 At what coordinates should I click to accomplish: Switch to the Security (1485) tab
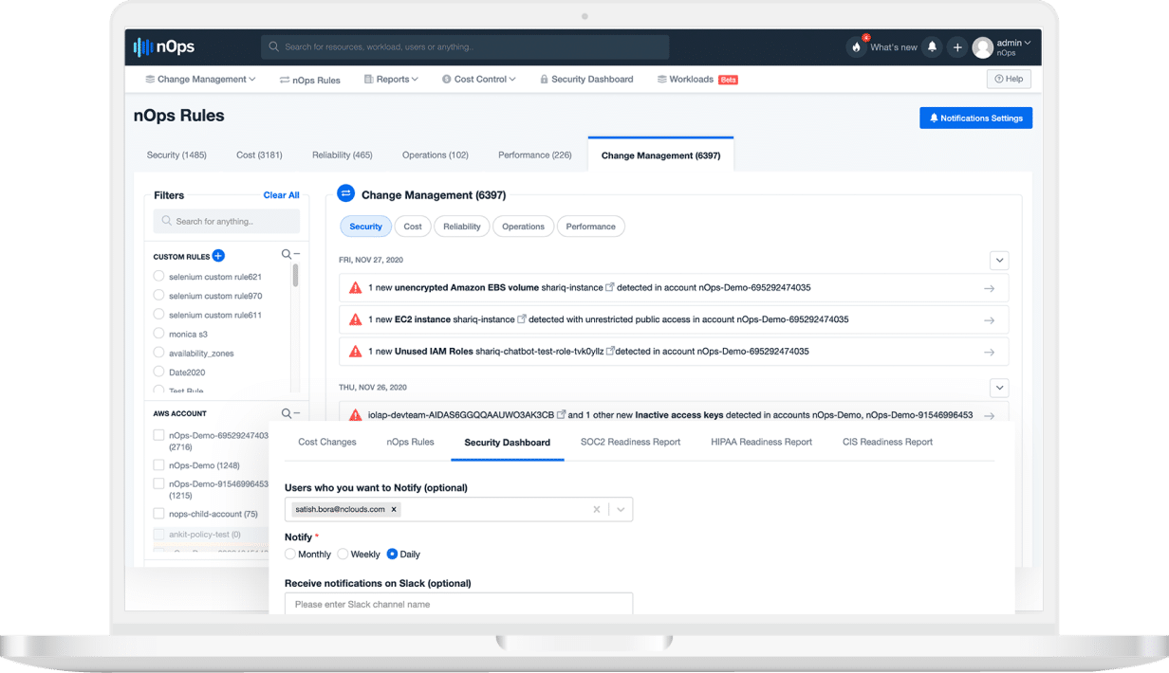[176, 155]
